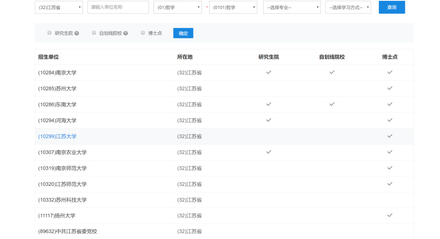This screenshot has height=239, width=440.
Task: Open the (32)江苏省 province dropdown
Action: pyautogui.click(x=59, y=7)
